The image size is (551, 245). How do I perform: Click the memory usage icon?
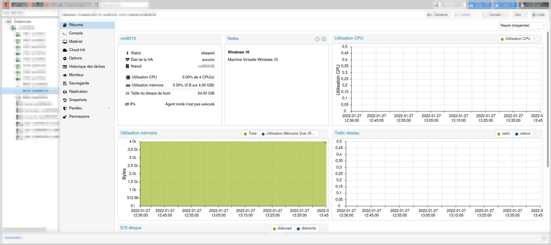tap(128, 85)
